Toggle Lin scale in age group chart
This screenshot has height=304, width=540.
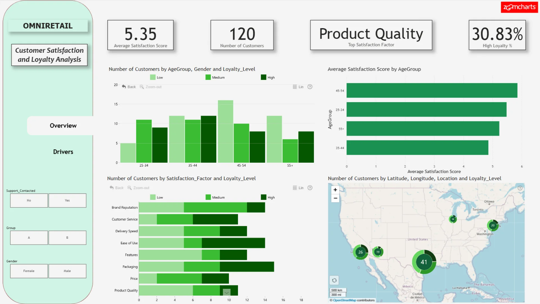[x=298, y=87]
